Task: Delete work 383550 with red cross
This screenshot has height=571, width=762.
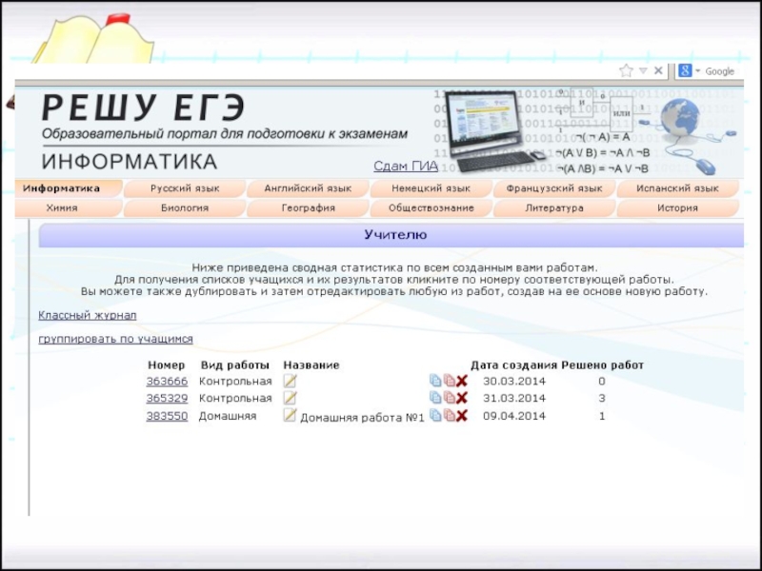Action: click(x=462, y=416)
